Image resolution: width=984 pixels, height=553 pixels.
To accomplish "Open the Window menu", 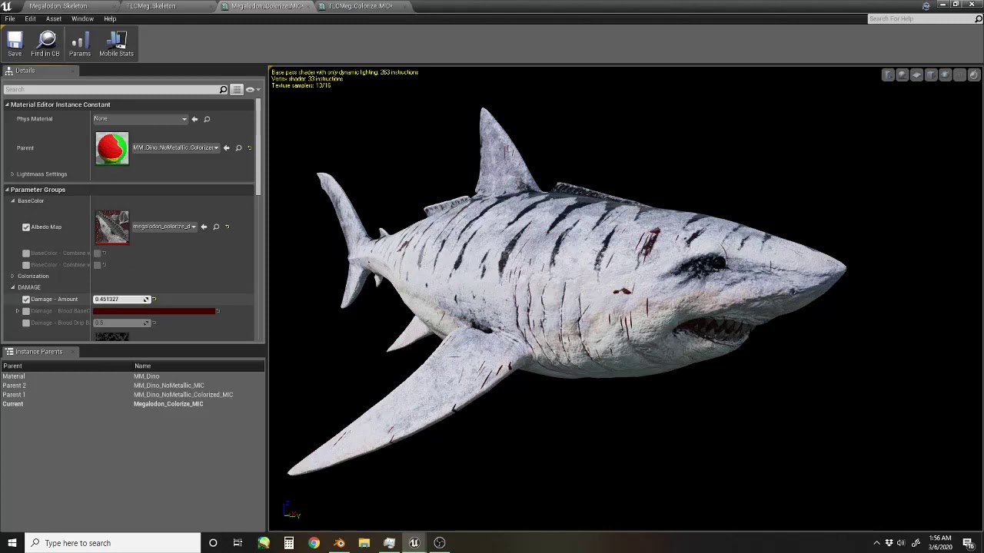I will click(x=82, y=18).
